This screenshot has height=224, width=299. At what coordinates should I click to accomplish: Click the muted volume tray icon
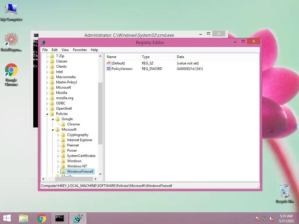272,218
